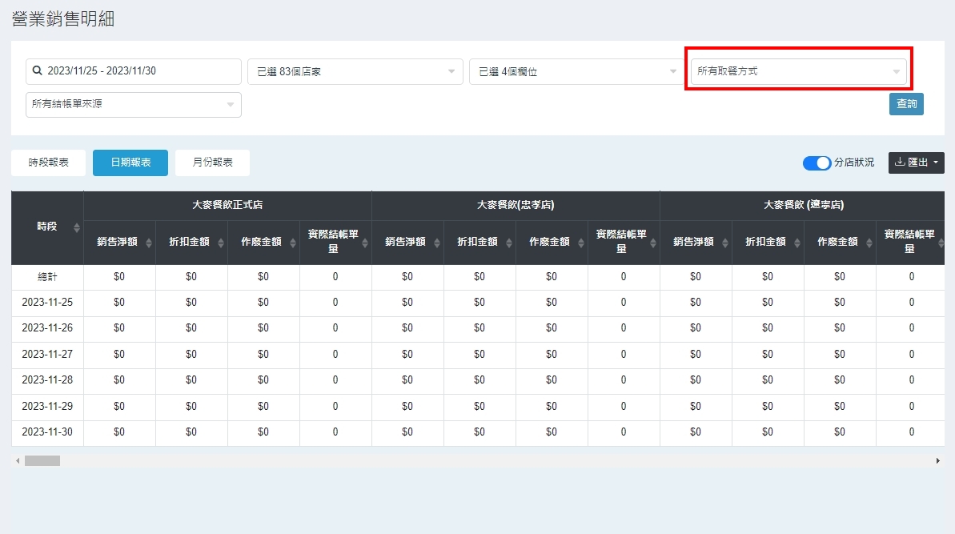
Task: Sort 大麥餐飲(忠孝店) 銷售淨額 column
Action: pyautogui.click(x=437, y=243)
